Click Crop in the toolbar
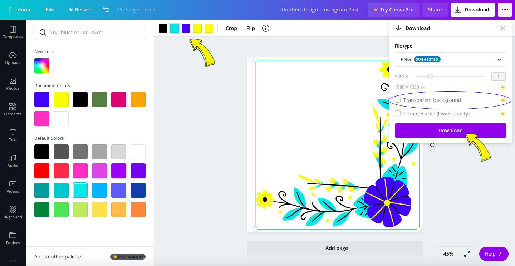This screenshot has width=515, height=266. 231,28
